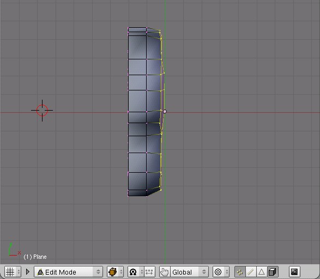This screenshot has height=279, width=320.
Task: Toggle move object centers only button
Action: pos(149,272)
